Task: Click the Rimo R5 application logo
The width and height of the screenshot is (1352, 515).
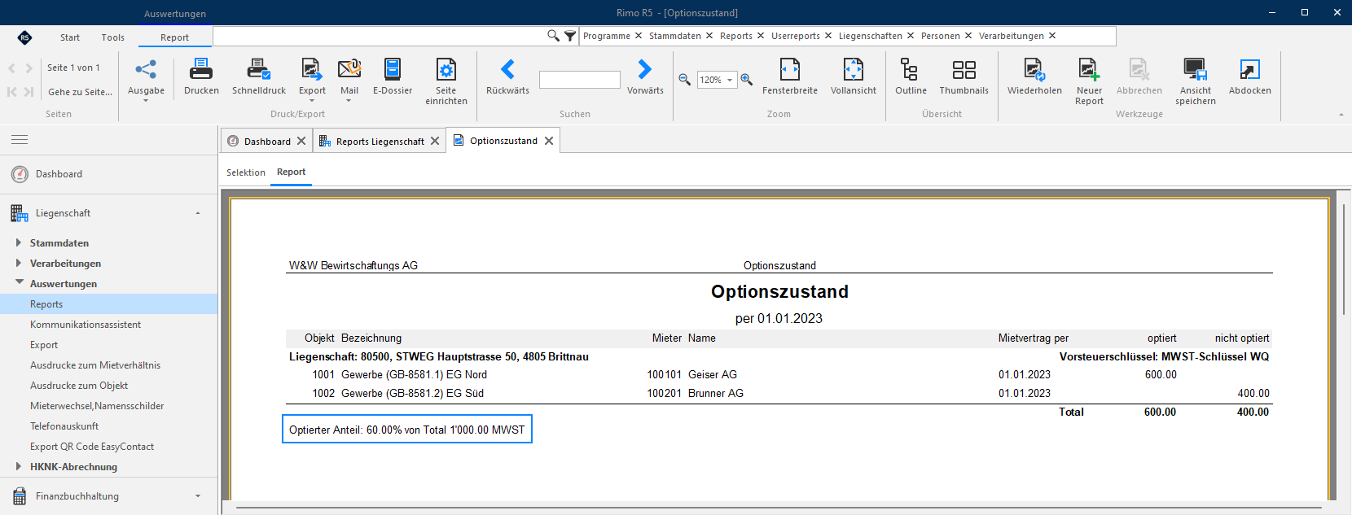Action: (x=24, y=37)
